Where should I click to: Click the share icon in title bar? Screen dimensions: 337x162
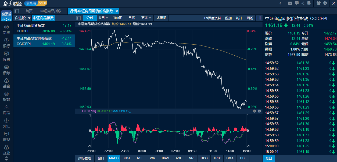coord(303,3)
